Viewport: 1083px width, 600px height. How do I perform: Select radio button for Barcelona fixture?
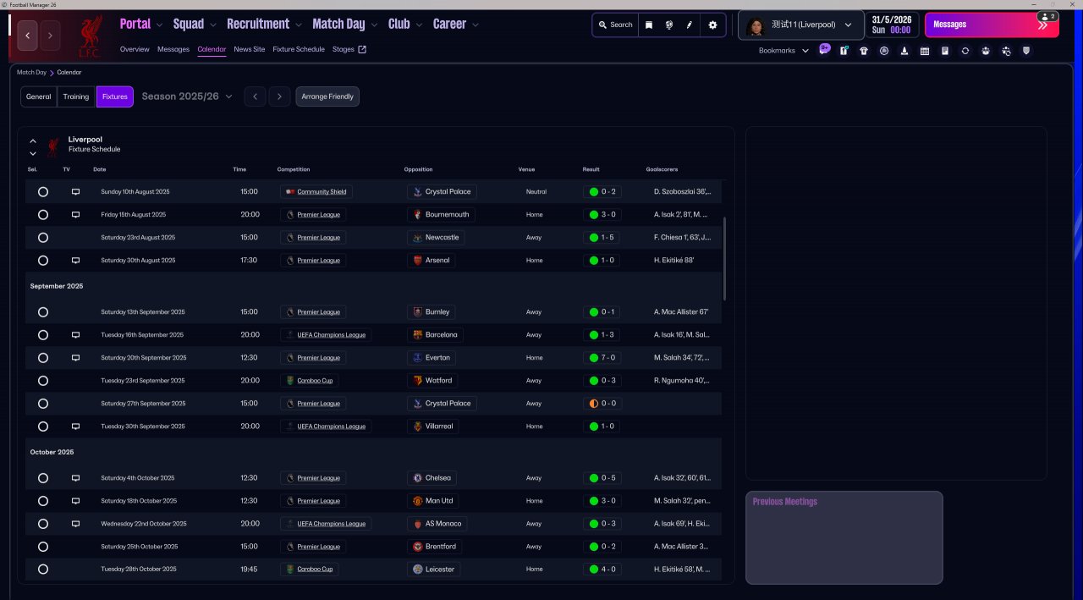coord(43,335)
